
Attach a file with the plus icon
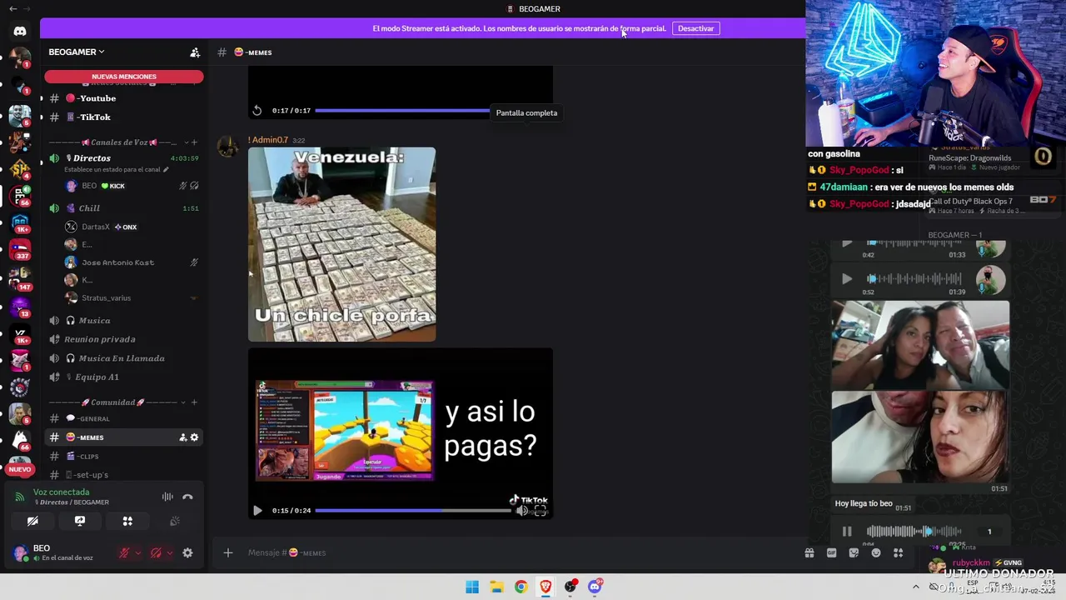click(227, 552)
